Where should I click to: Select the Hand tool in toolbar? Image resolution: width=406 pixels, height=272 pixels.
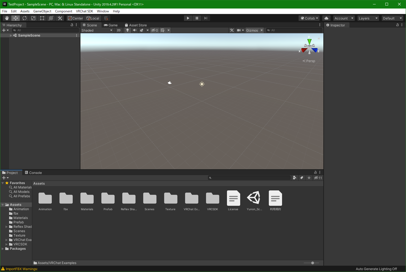coord(7,18)
